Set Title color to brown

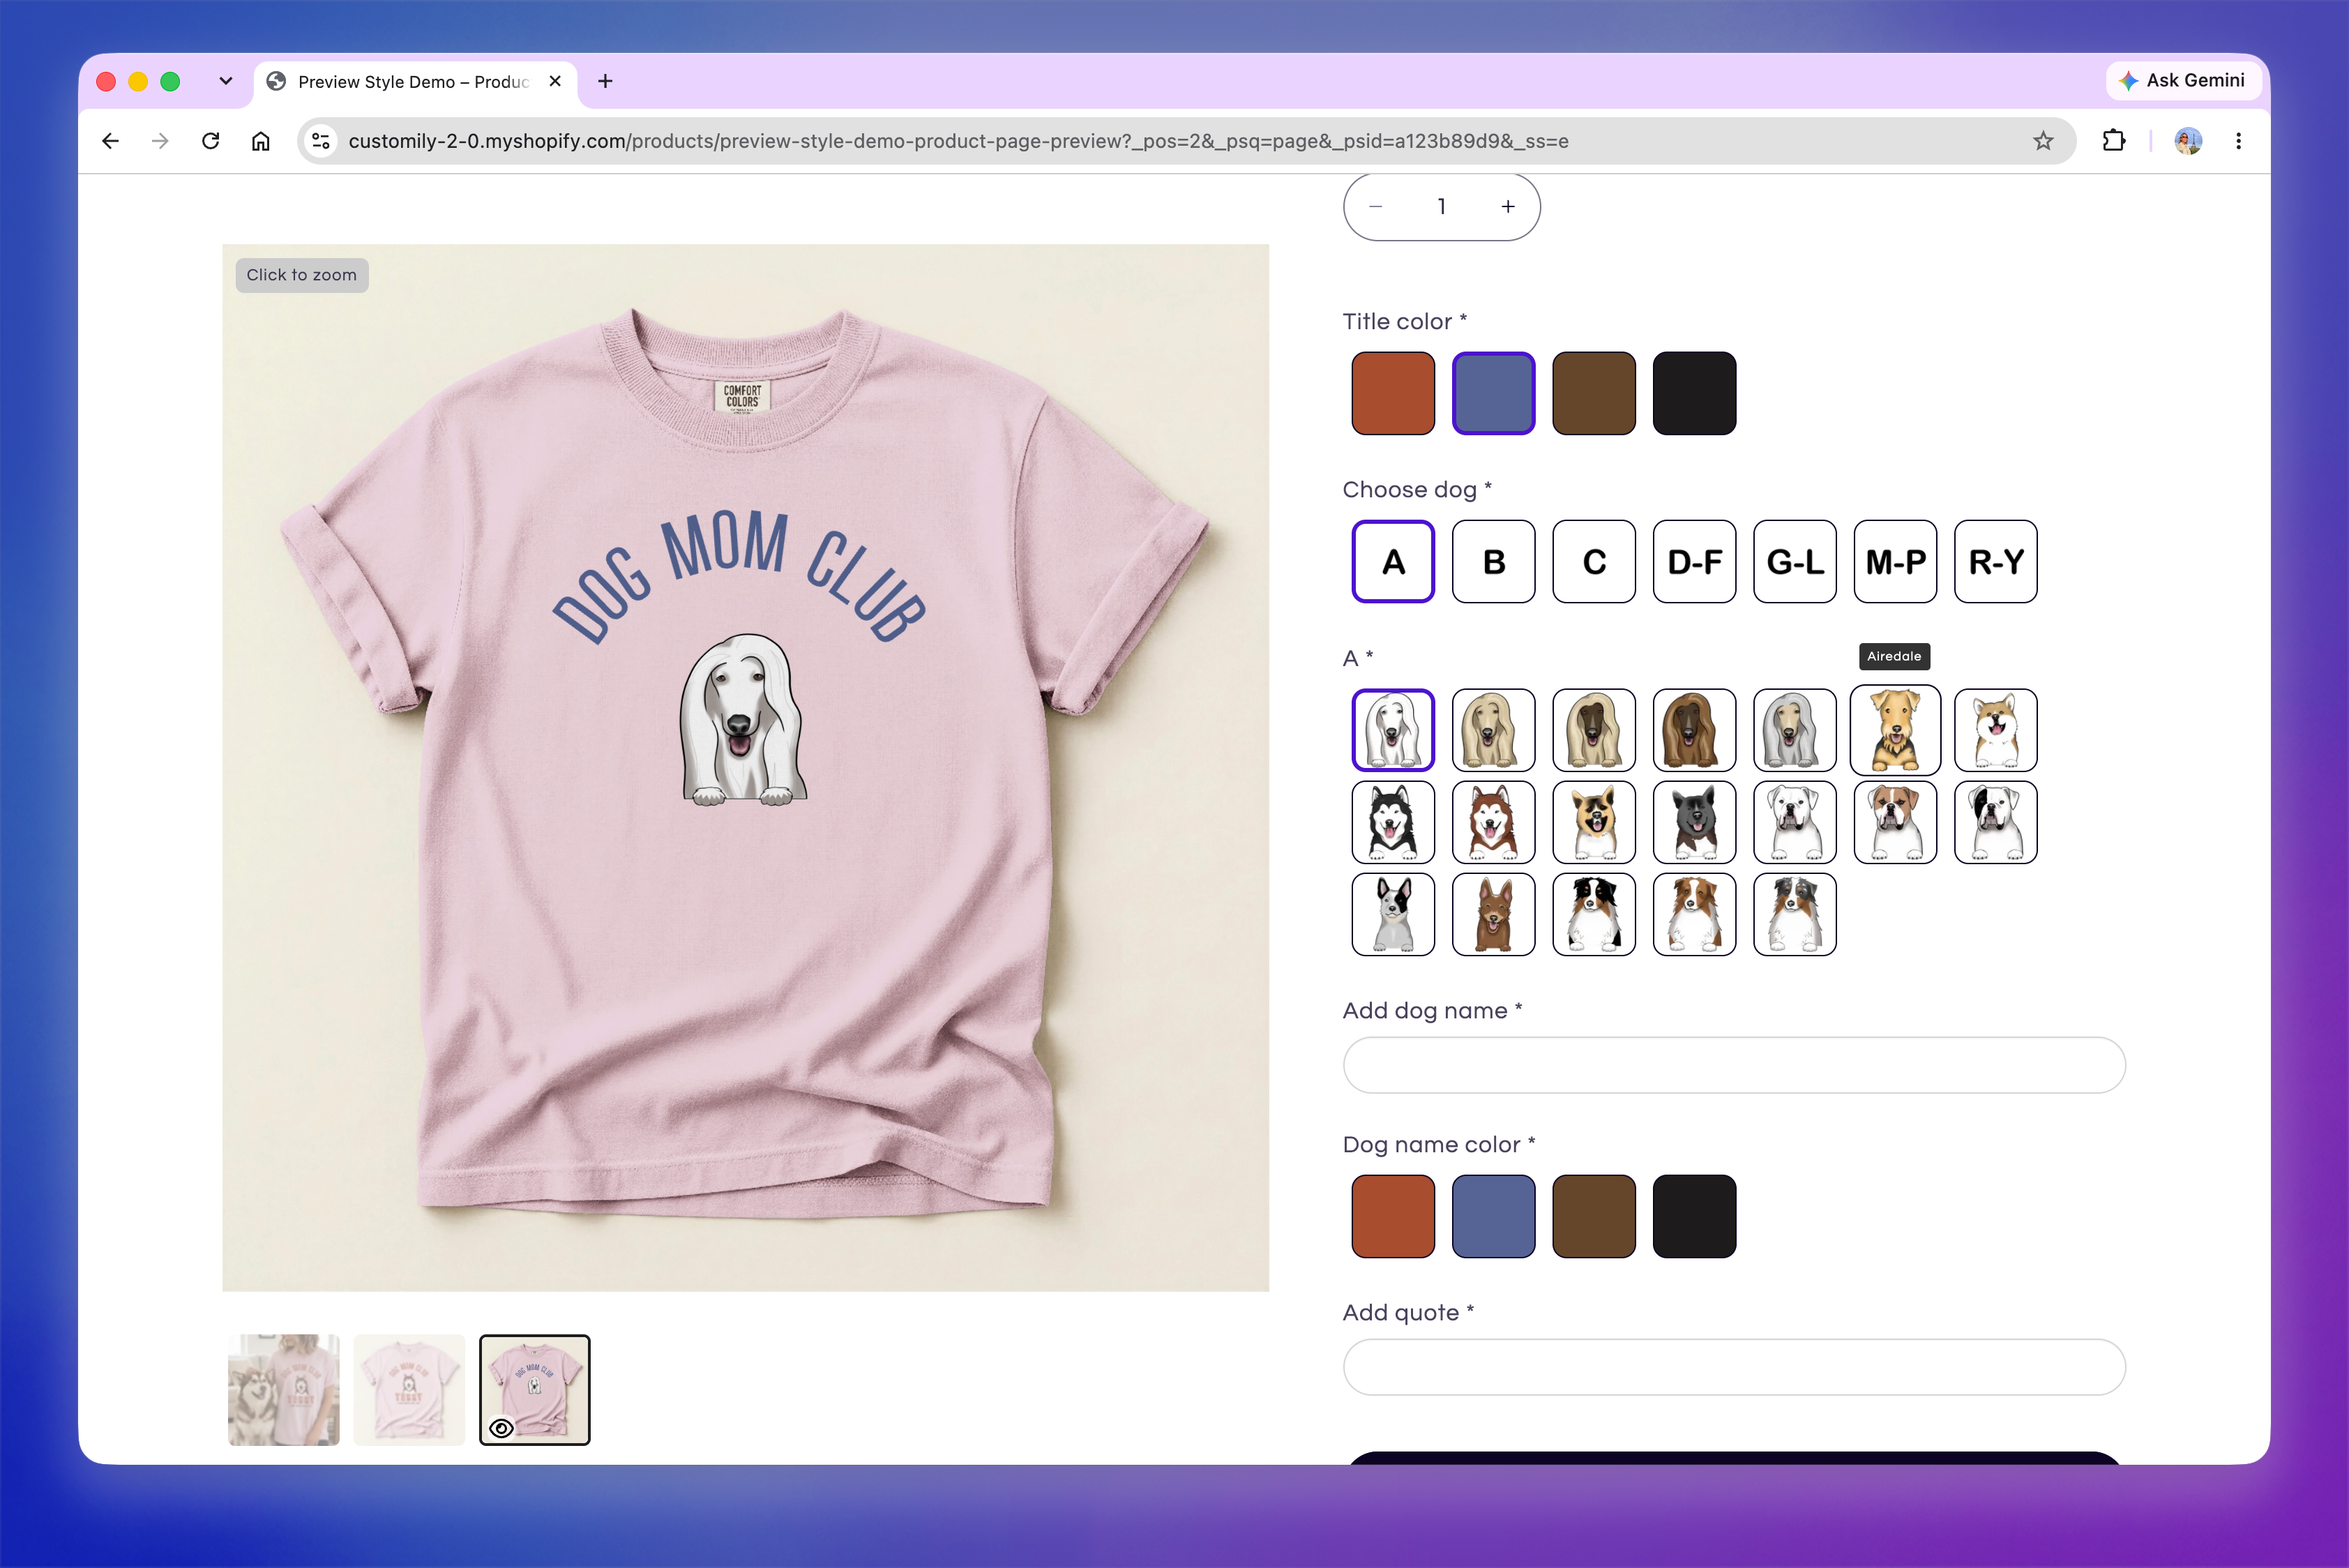pyautogui.click(x=1594, y=393)
